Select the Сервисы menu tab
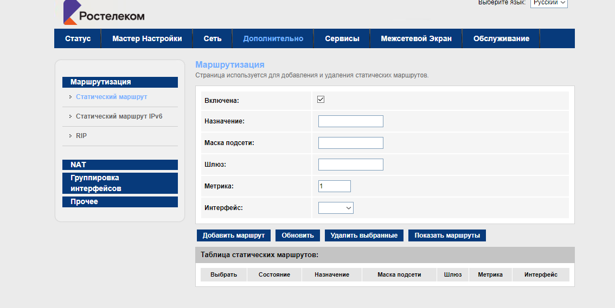The width and height of the screenshot is (615, 308). point(342,38)
